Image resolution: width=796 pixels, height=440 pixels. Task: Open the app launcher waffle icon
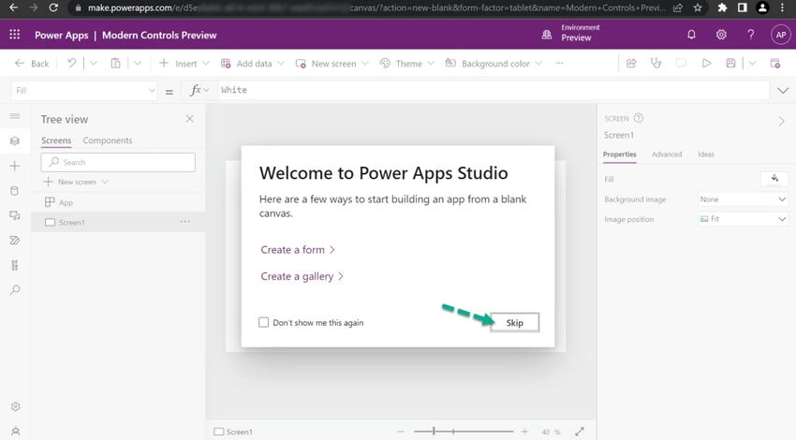tap(15, 35)
